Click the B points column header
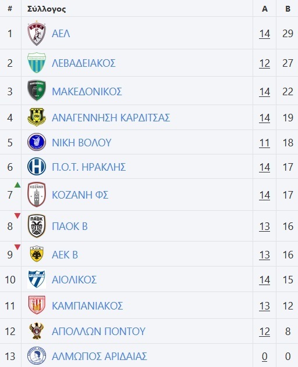The height and width of the screenshot is (367, 298). [x=288, y=9]
